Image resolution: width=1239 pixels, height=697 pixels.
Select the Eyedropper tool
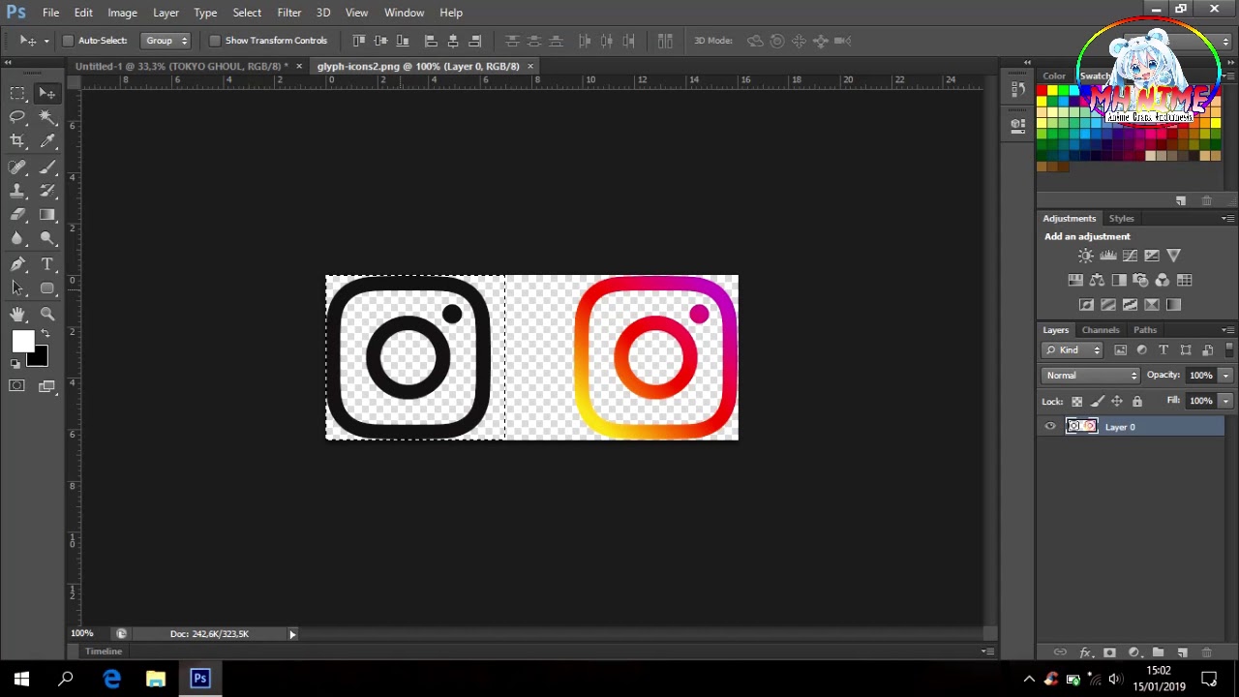click(47, 141)
